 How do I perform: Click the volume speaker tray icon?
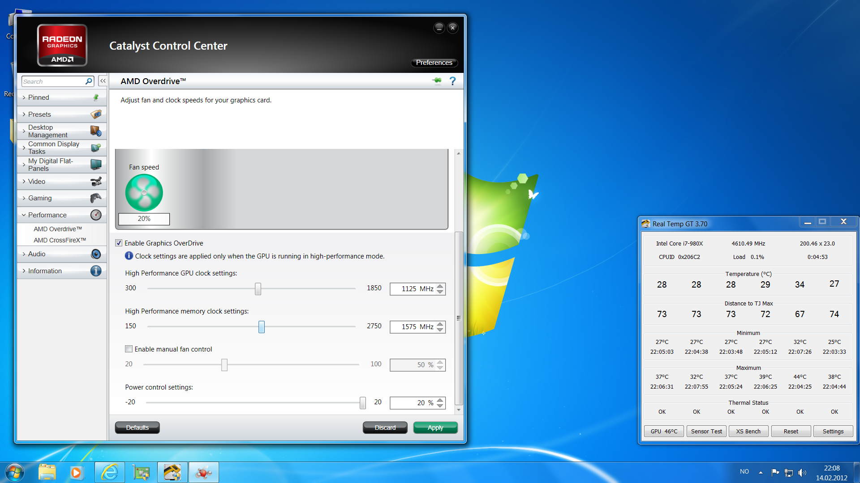point(802,472)
